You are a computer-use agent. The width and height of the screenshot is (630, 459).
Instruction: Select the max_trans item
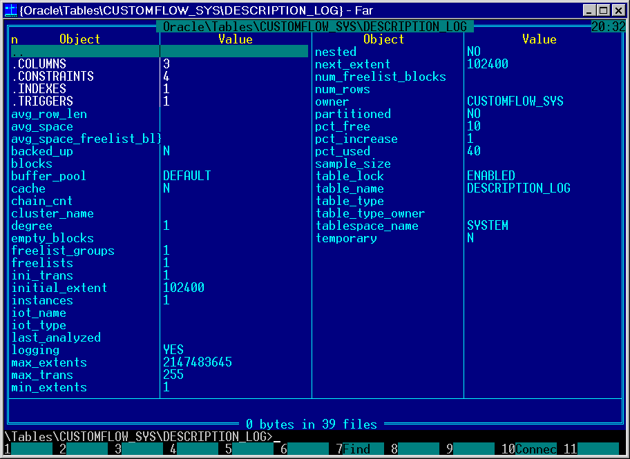click(x=42, y=375)
